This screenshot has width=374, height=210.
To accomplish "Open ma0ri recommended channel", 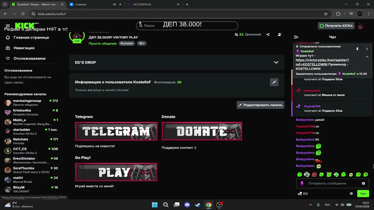I will coord(31,180).
